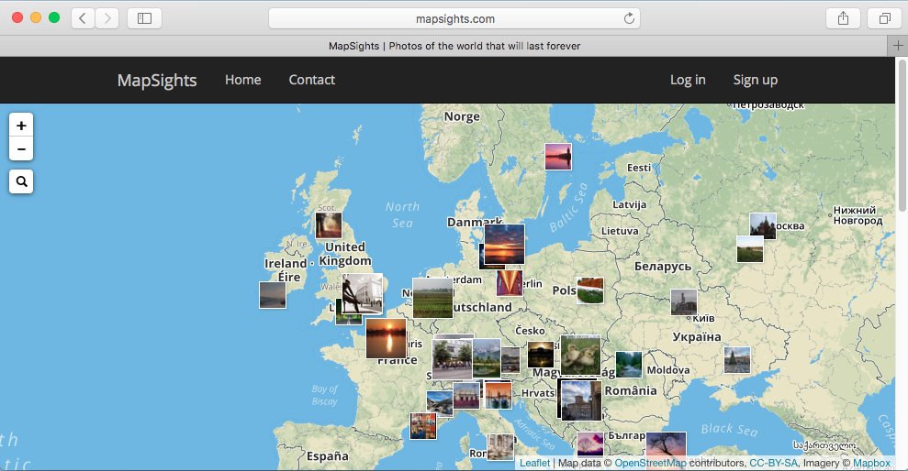Open the cathedral photo near Москва

[x=763, y=226]
